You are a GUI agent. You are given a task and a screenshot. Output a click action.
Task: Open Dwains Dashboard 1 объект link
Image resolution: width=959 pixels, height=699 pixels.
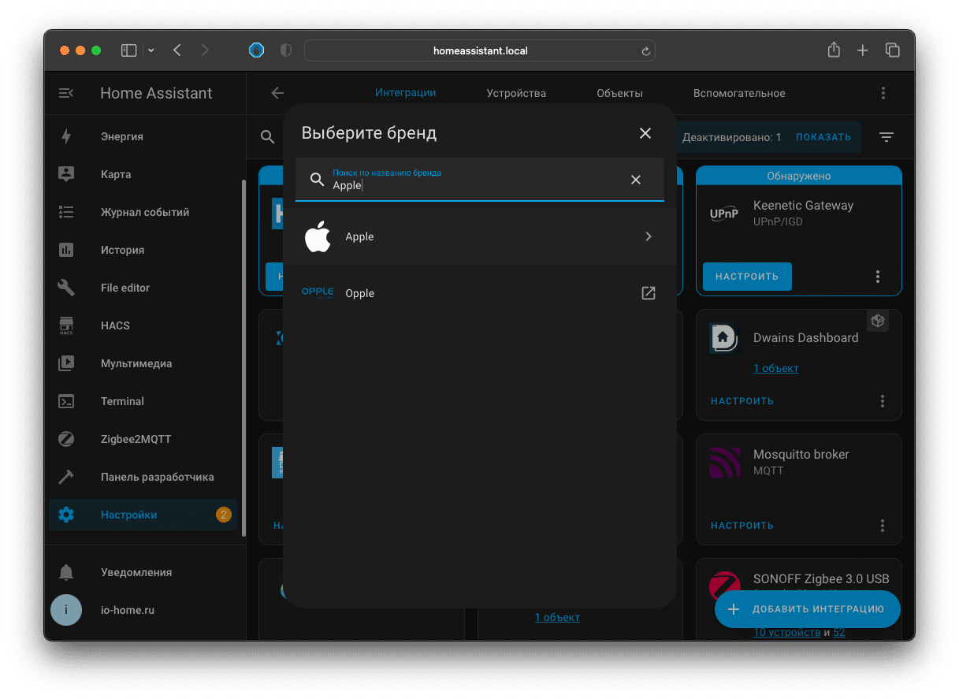(x=776, y=368)
